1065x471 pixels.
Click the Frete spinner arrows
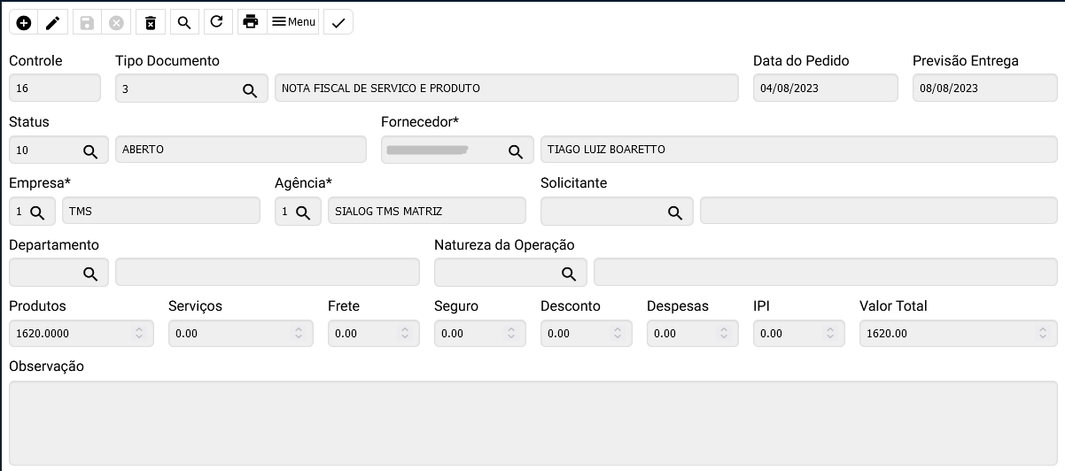[405, 334]
